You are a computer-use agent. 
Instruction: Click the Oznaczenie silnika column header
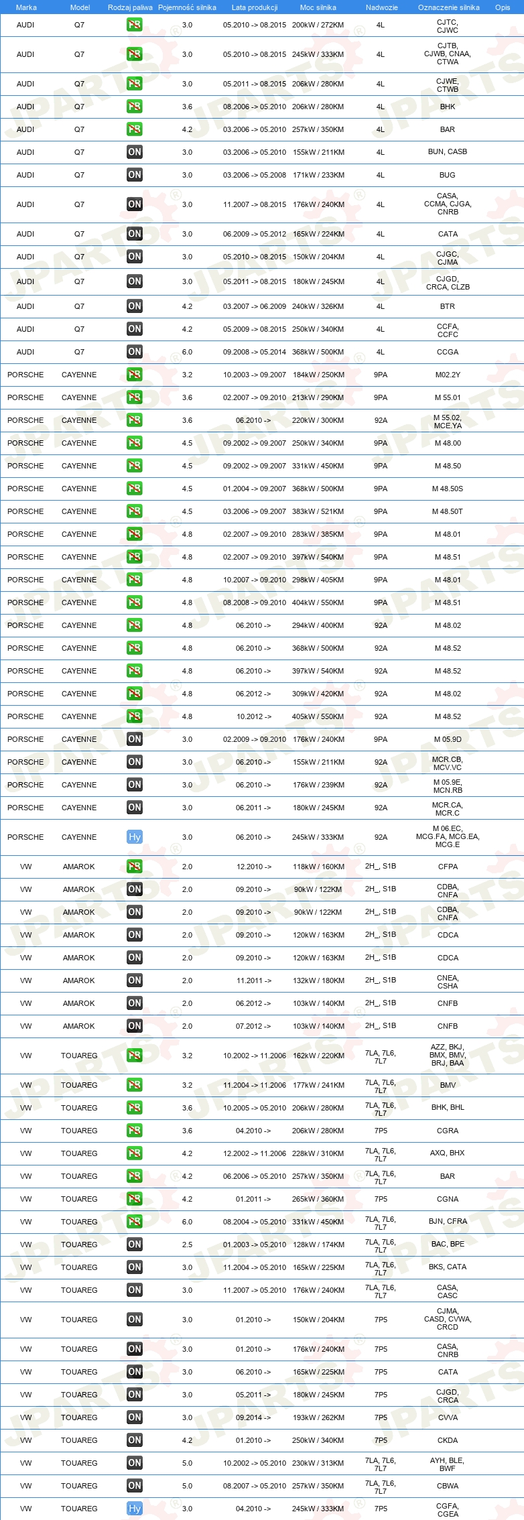[x=448, y=7]
